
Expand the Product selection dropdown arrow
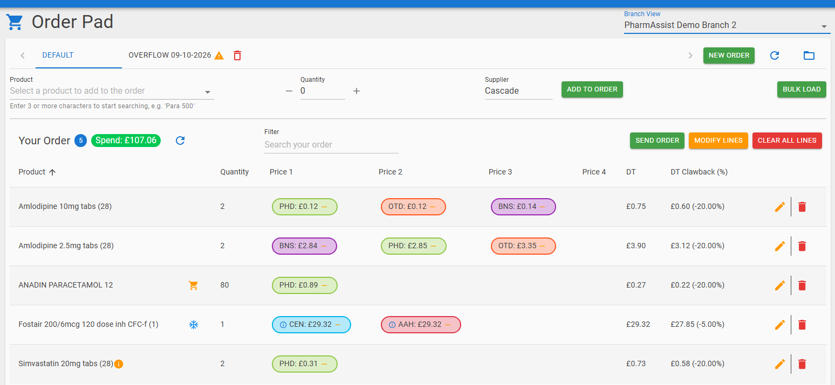208,92
